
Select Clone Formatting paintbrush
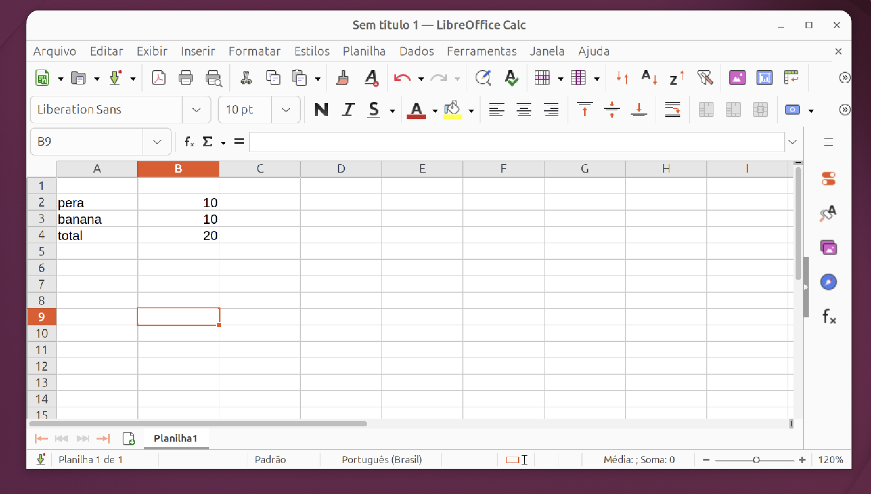point(343,78)
